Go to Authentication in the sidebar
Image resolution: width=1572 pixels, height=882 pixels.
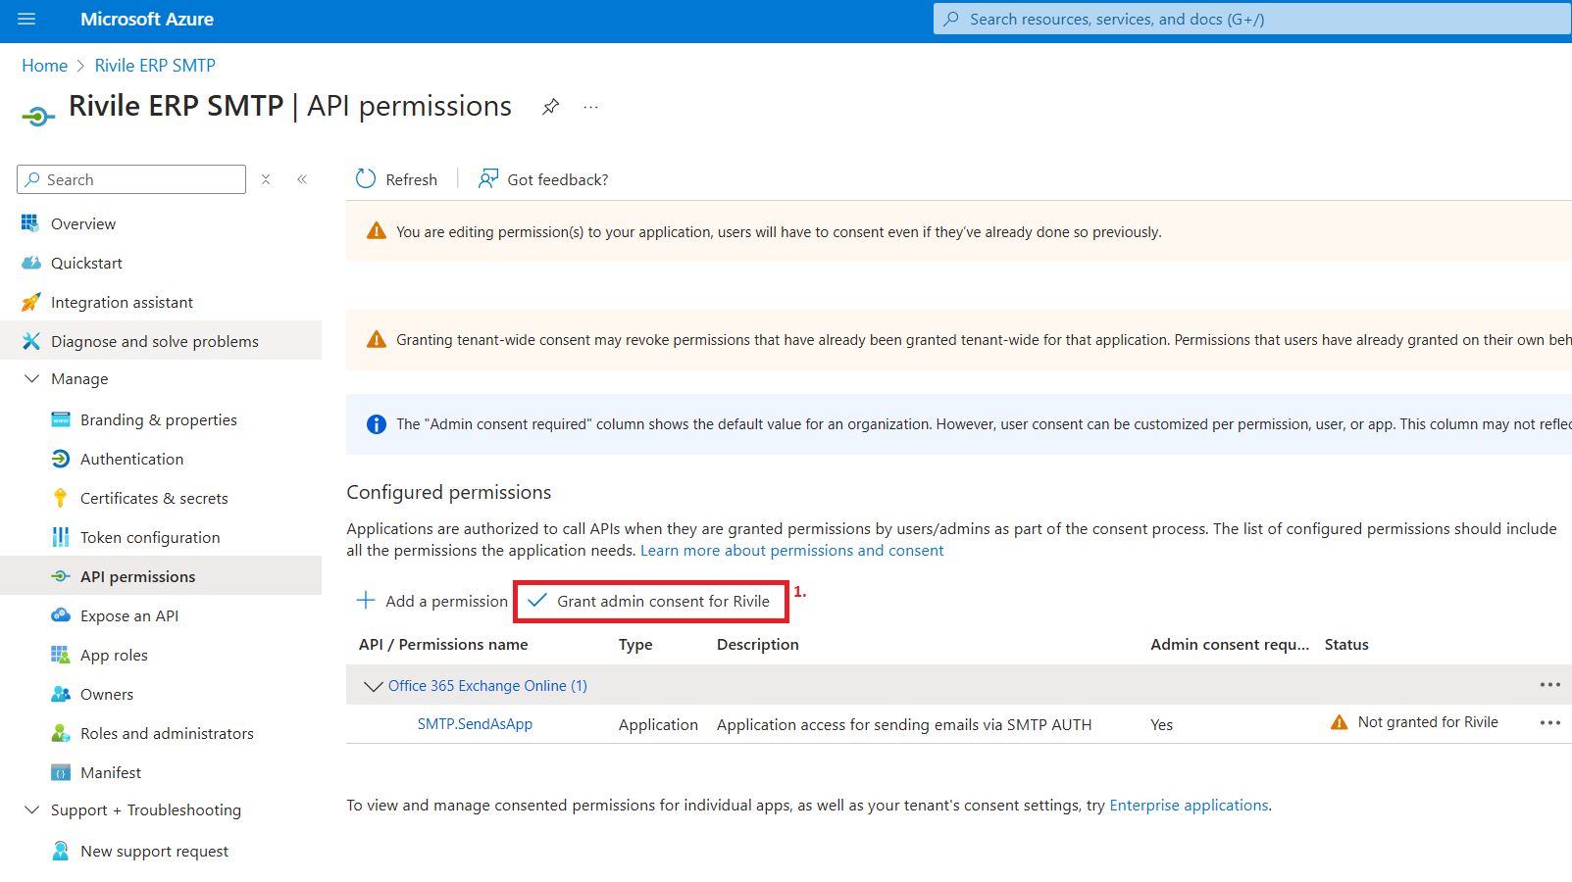tap(131, 459)
